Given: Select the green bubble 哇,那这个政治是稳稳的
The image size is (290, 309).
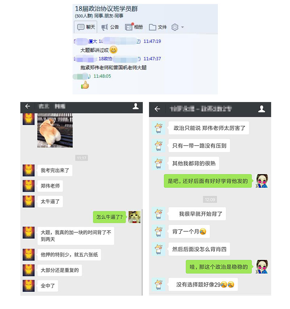Looking at the screenshot, I should pos(219,267).
